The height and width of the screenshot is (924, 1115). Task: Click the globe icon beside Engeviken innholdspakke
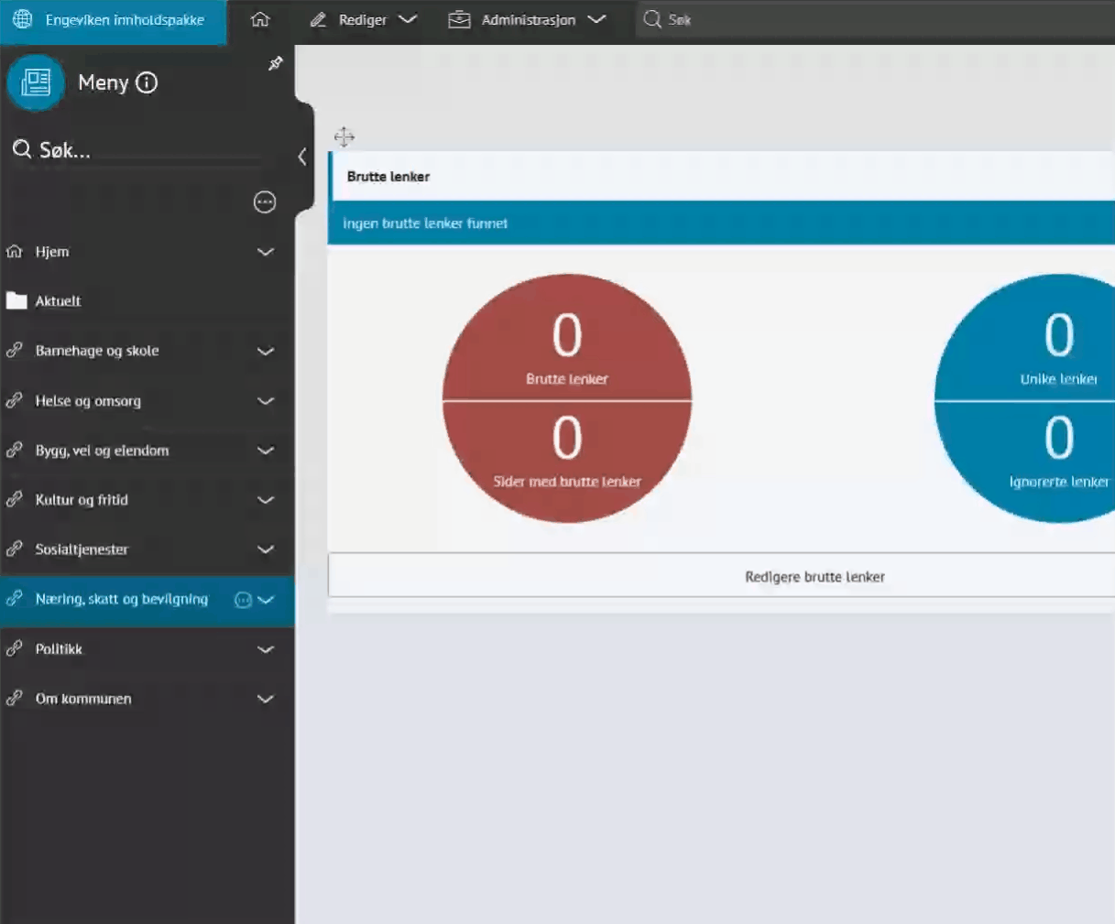(x=23, y=19)
